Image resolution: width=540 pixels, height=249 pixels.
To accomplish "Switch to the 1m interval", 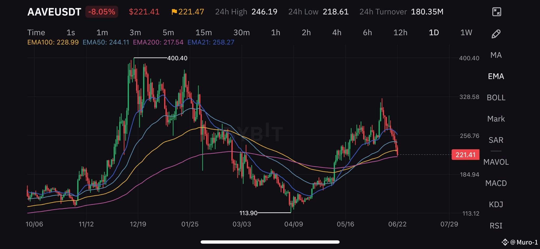I will [x=102, y=32].
